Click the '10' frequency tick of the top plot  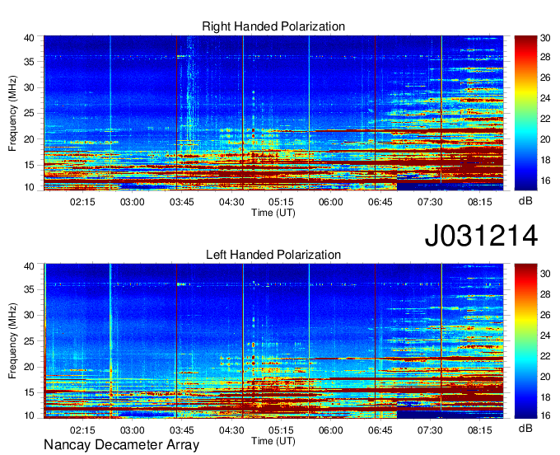coord(29,187)
